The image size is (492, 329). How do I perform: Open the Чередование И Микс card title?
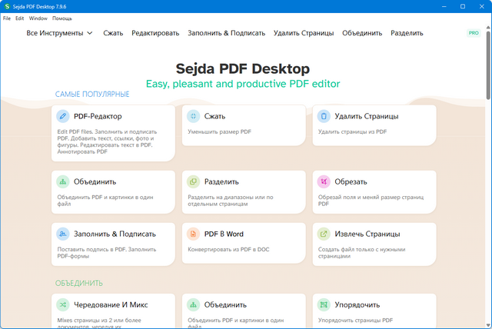tap(111, 305)
